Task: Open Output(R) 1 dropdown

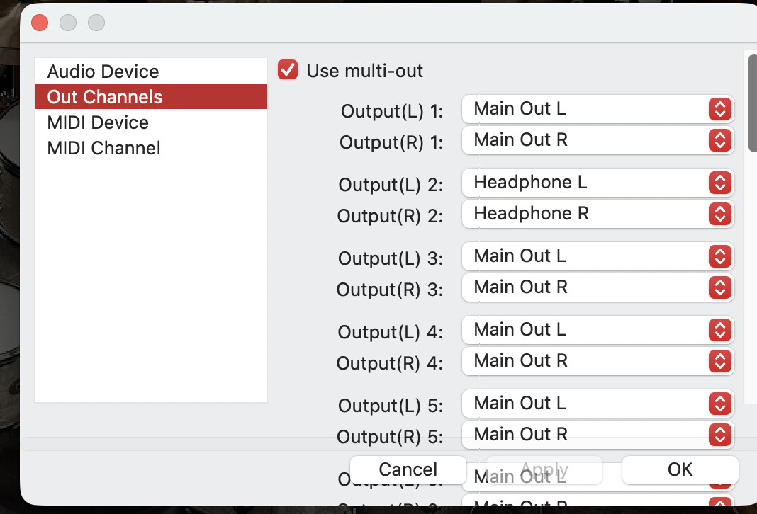Action: click(x=598, y=140)
